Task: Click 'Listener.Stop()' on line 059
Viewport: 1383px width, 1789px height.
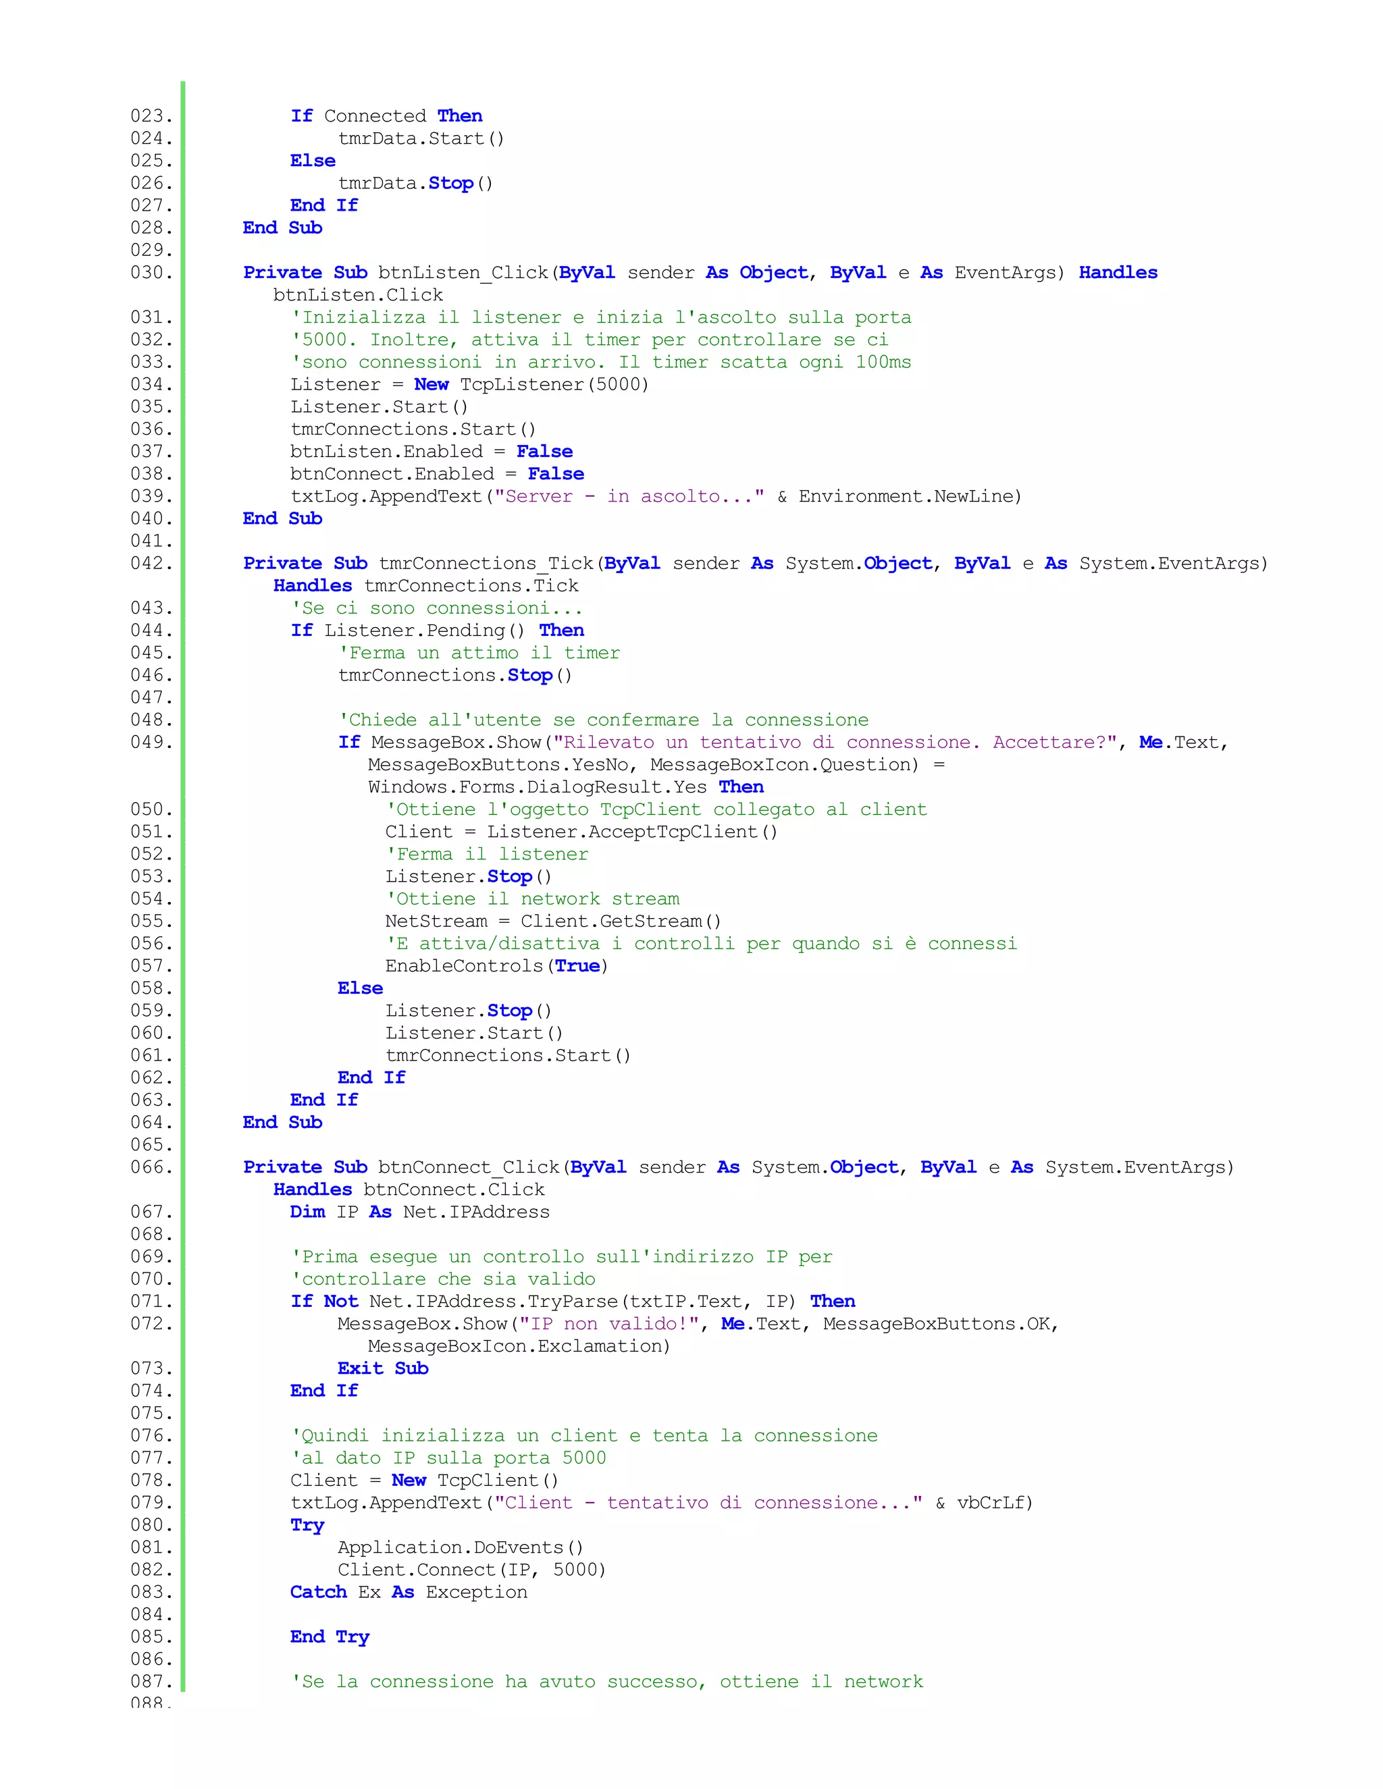Action: tap(469, 1011)
